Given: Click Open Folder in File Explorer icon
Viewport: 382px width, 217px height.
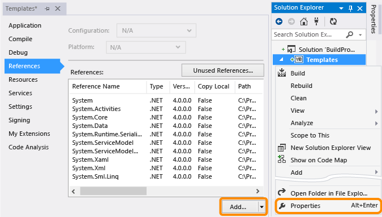Looking at the screenshot, I should (282, 192).
